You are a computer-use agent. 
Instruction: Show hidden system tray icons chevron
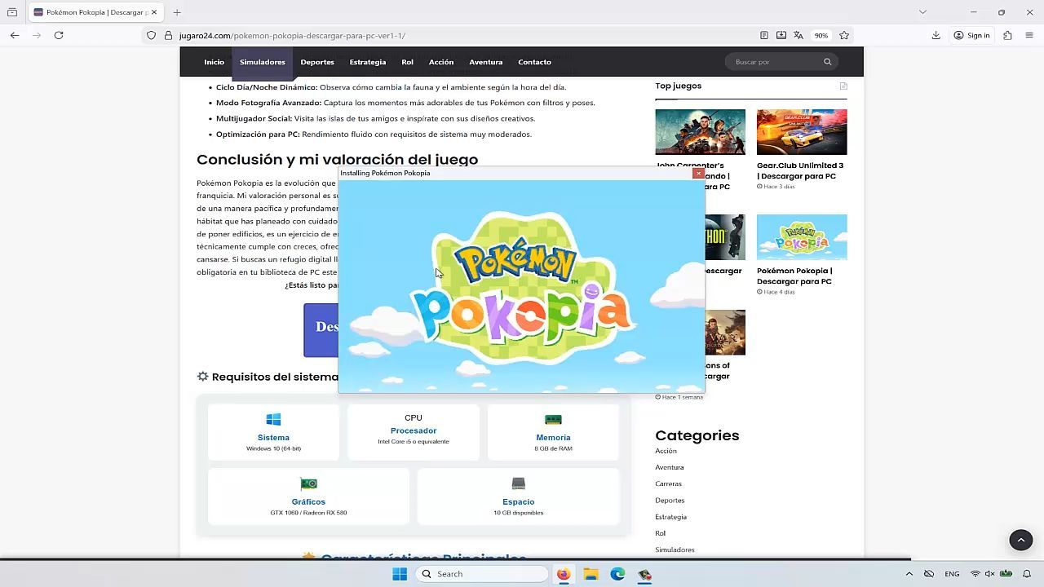tap(909, 574)
